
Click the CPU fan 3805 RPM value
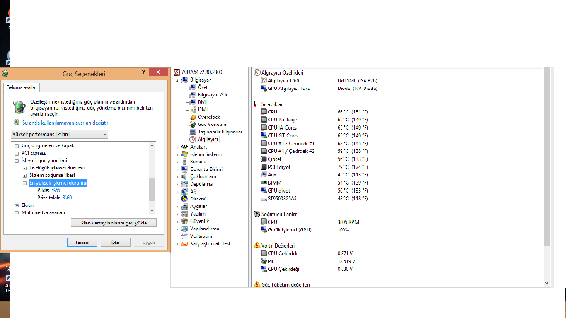tap(348, 222)
